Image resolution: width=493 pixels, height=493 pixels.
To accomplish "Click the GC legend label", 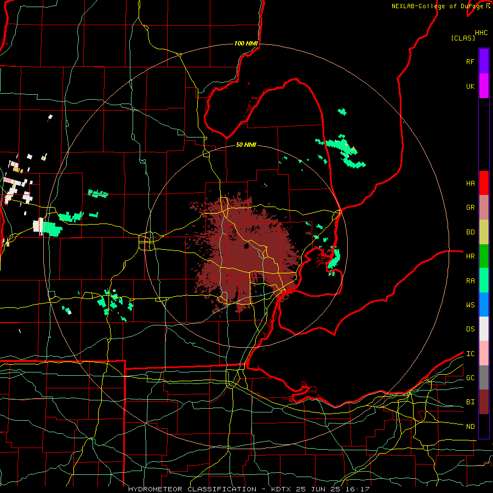I will 471,378.
